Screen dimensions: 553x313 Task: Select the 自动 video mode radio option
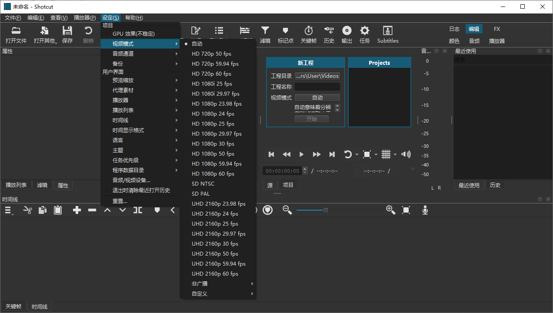pos(197,44)
